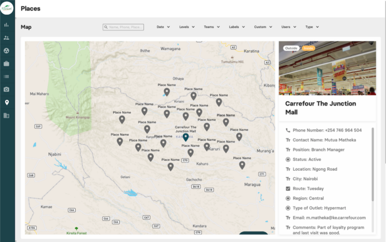Click the Name, Phone, Place search field

pyautogui.click(x=124, y=27)
